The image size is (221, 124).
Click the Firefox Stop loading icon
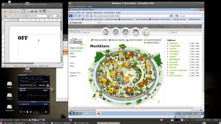tap(84, 16)
